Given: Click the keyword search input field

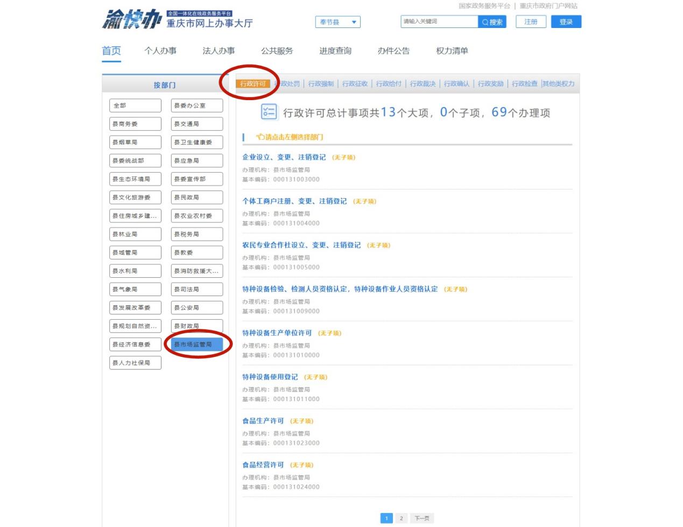Looking at the screenshot, I should click(x=439, y=22).
